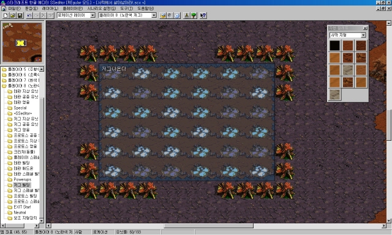Save the map using the floppy disk icon
This screenshot has width=392, height=235.
pyautogui.click(x=20, y=15)
